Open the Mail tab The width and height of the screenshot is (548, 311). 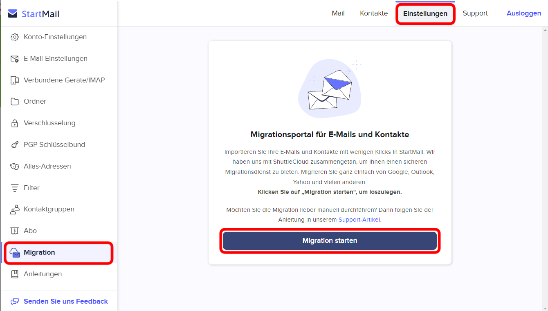pyautogui.click(x=338, y=13)
